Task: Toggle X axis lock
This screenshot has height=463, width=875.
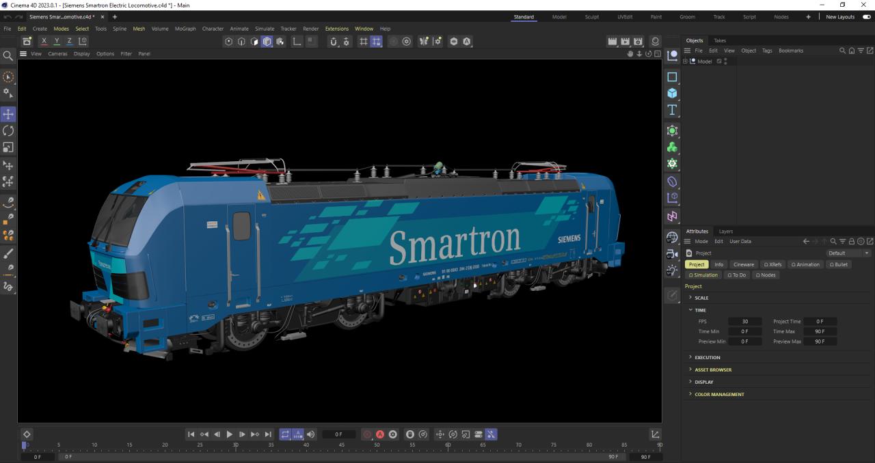Action: coord(44,42)
